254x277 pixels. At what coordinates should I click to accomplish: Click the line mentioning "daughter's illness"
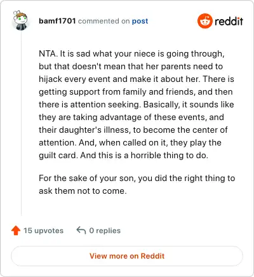(133, 130)
